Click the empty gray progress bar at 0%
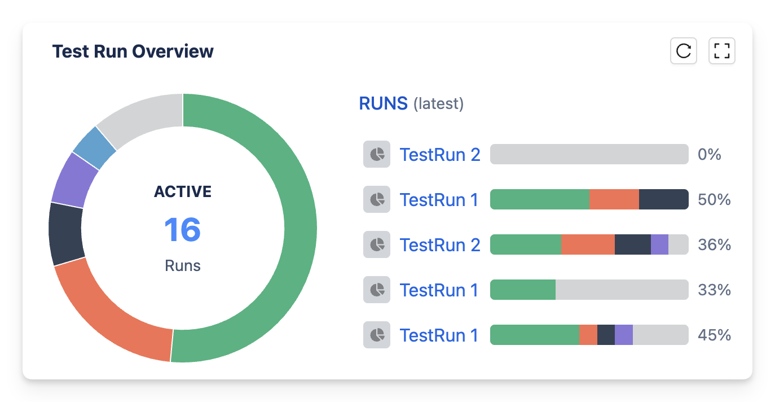775x402 pixels. click(x=589, y=154)
